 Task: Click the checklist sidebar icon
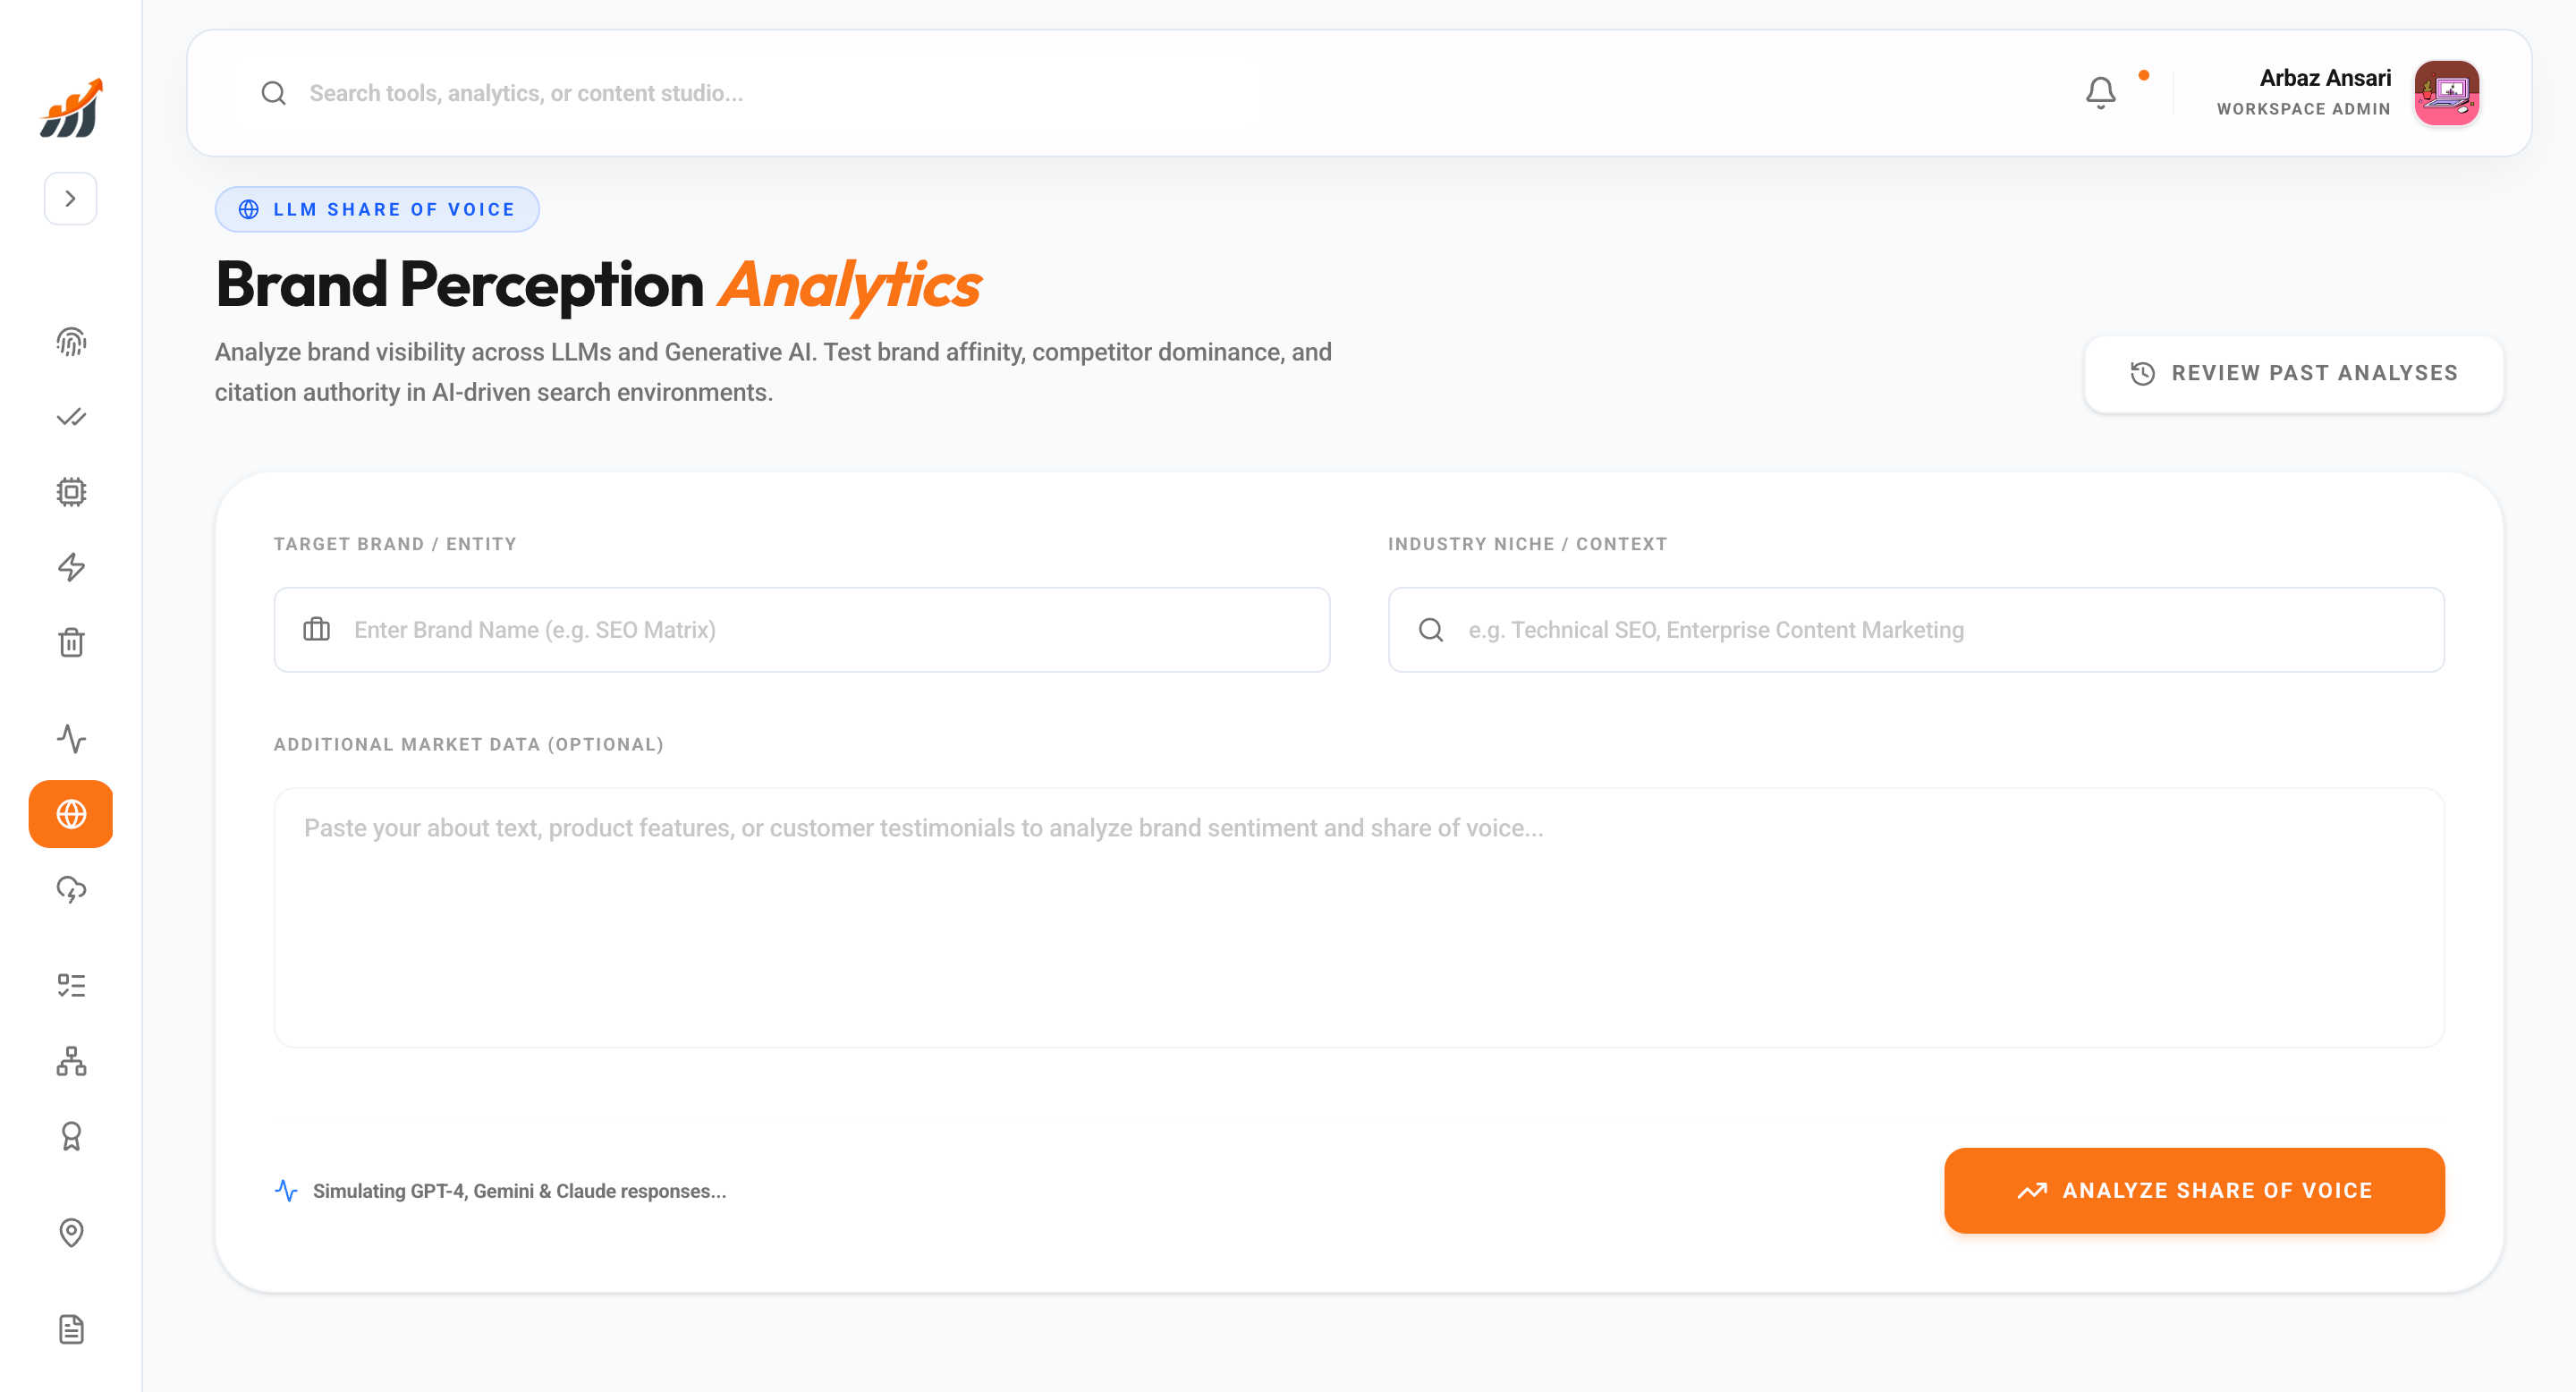point(71,986)
